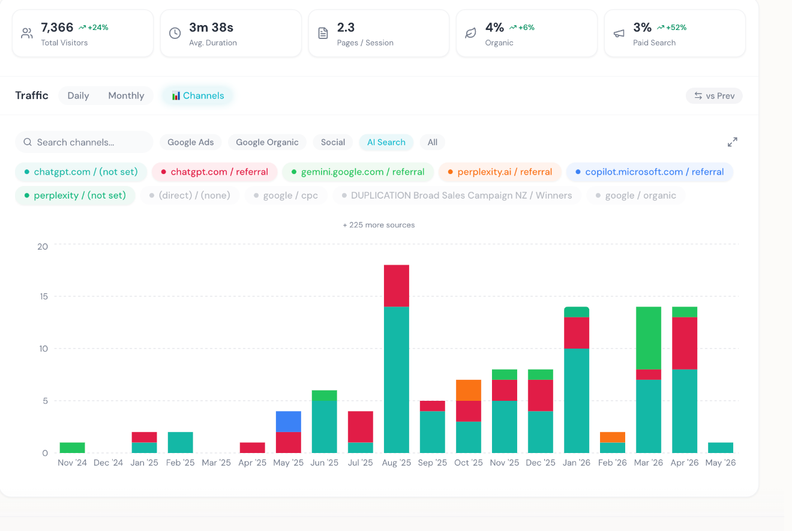The width and height of the screenshot is (792, 531).
Task: Click the May '26 teal bar
Action: pyautogui.click(x=721, y=448)
